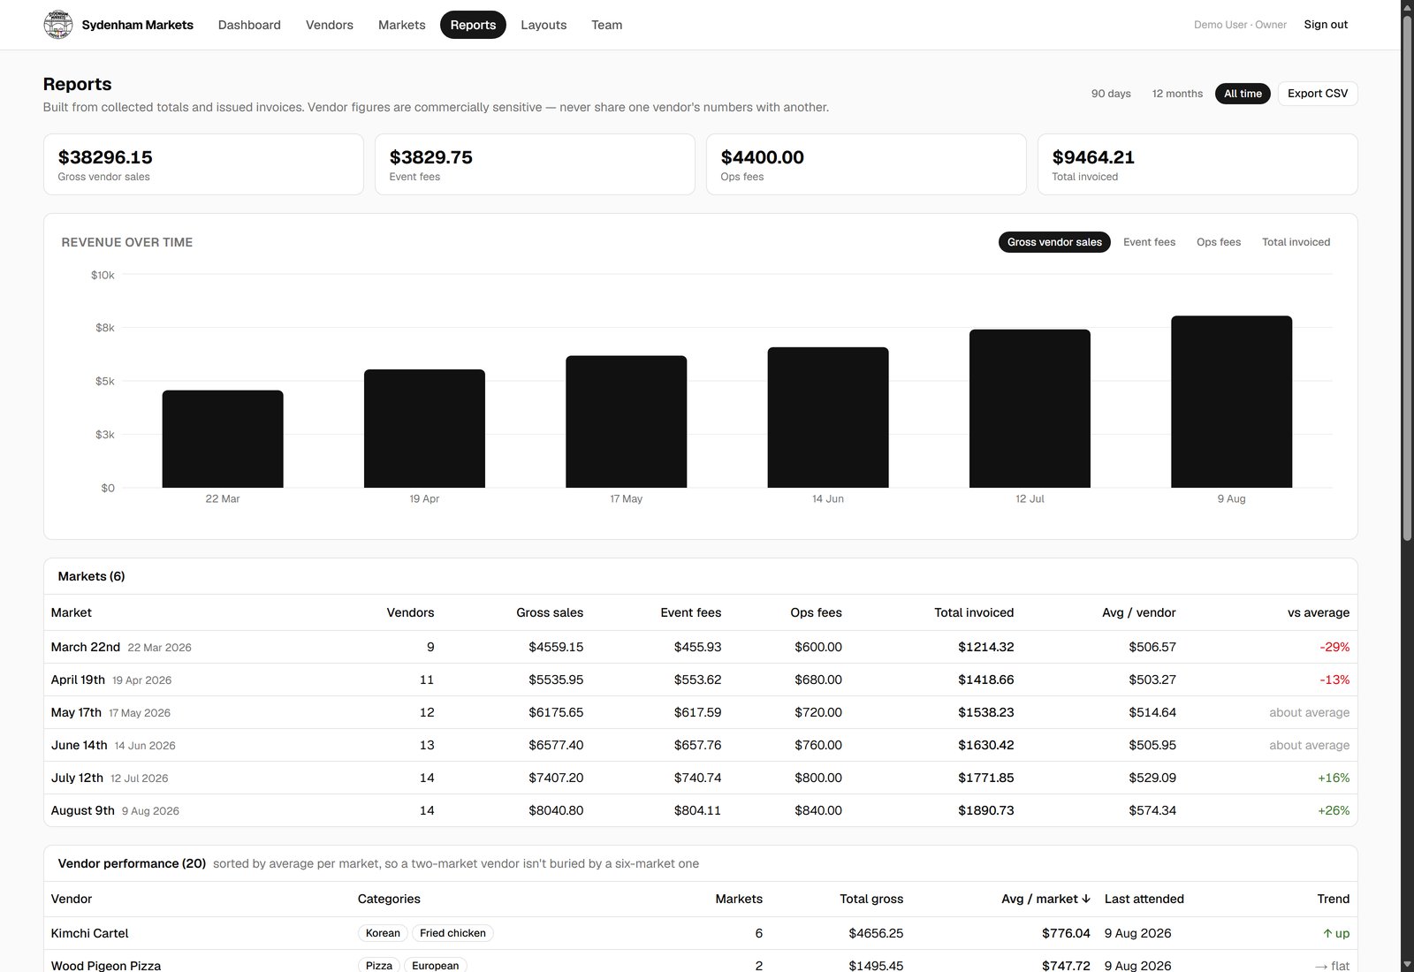
Task: Click the $38296.15 Gross vendor sales card
Action: point(203,164)
